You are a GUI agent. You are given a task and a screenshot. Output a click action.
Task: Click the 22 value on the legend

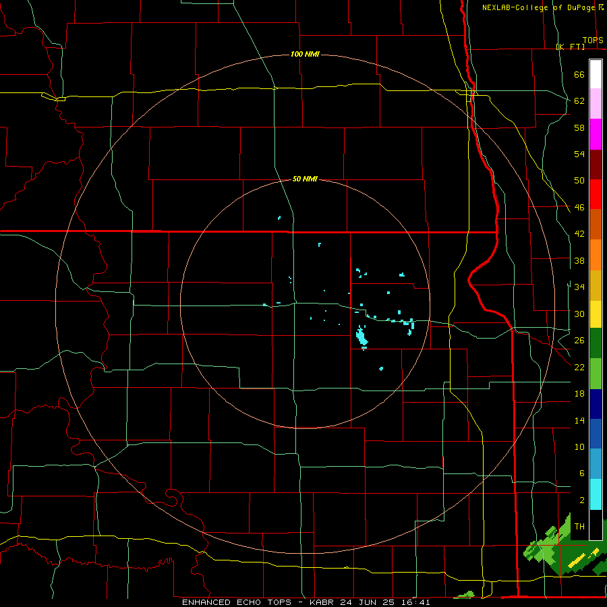[579, 367]
